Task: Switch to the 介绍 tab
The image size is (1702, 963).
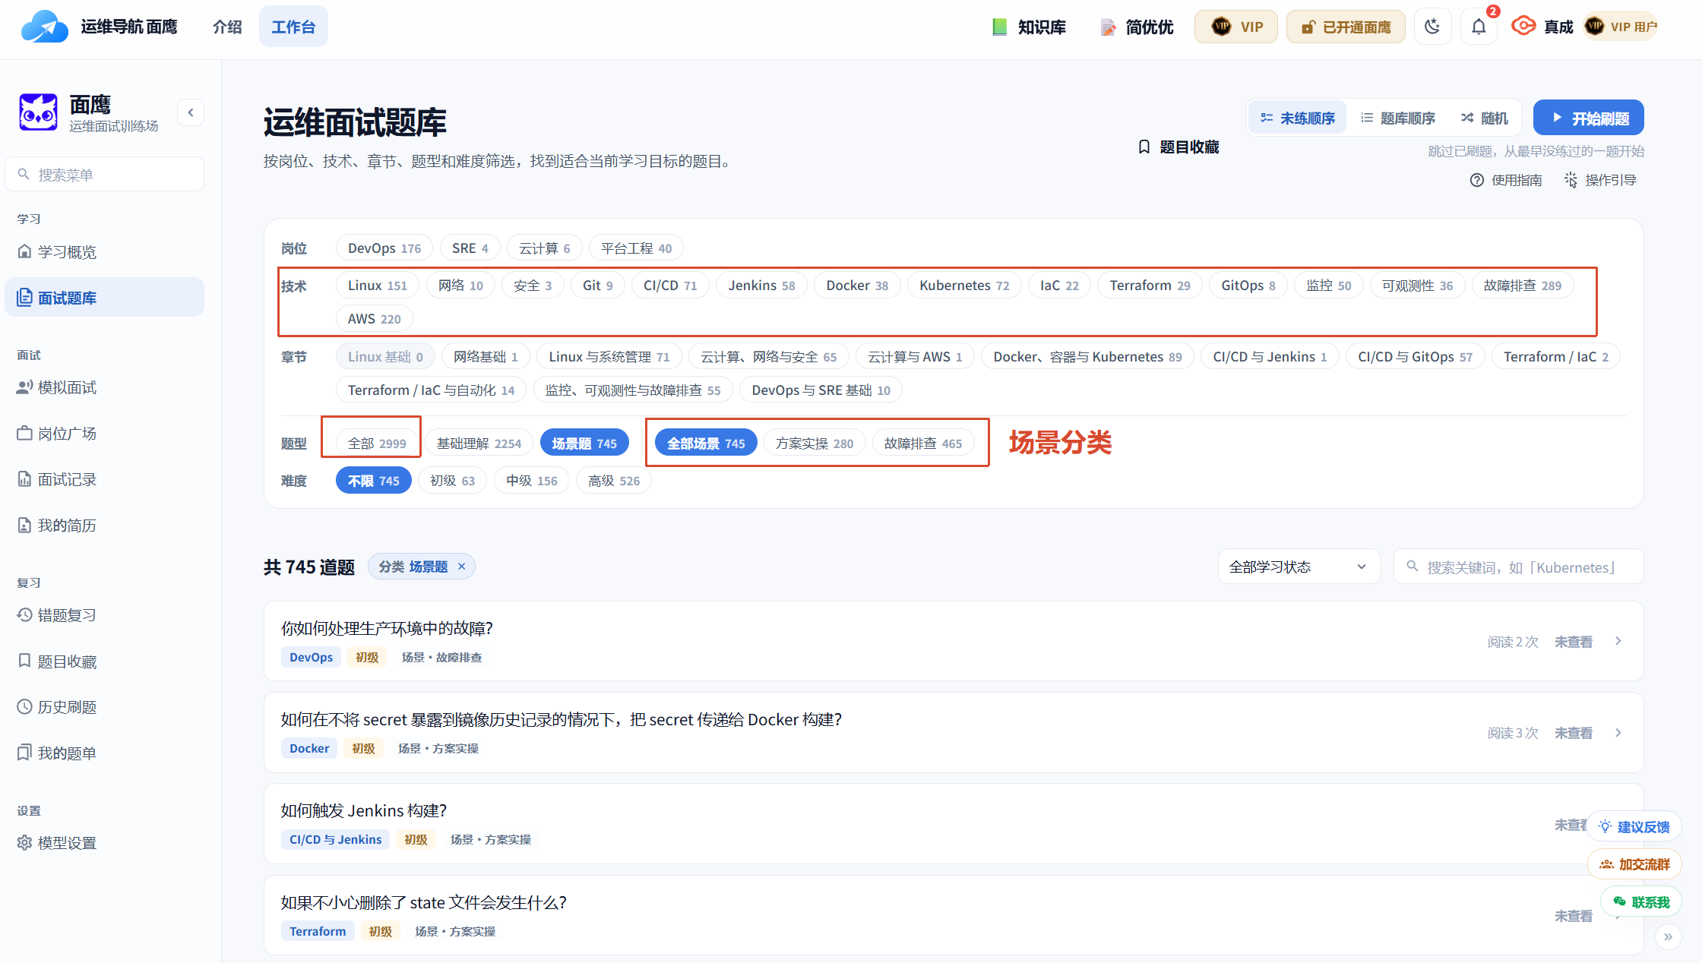Action: pos(227,27)
